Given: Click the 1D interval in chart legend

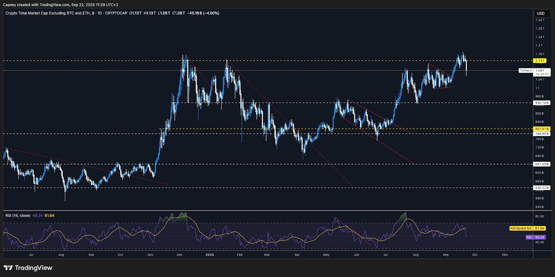Looking at the screenshot, I should click(x=100, y=13).
